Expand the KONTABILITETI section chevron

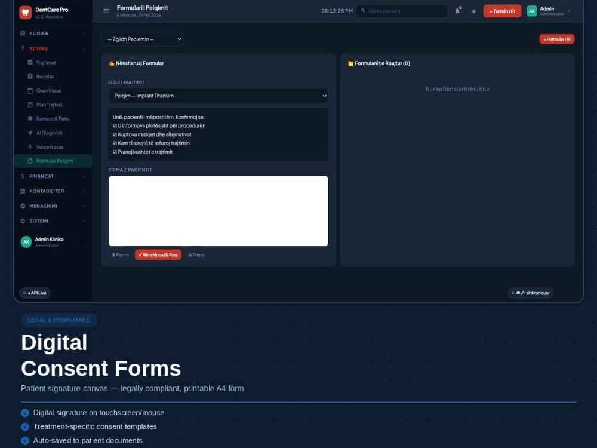[x=84, y=191]
